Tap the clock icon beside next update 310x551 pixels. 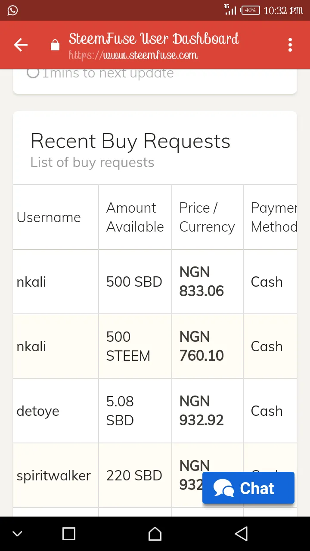pos(33,72)
